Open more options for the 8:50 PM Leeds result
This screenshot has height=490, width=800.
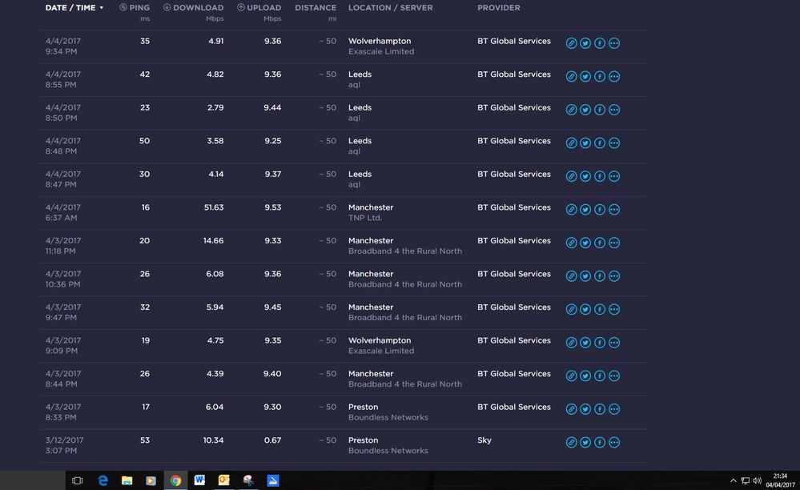click(x=614, y=110)
